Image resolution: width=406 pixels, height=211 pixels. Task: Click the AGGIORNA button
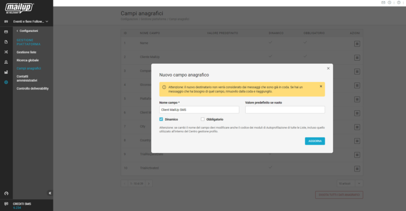(315, 141)
